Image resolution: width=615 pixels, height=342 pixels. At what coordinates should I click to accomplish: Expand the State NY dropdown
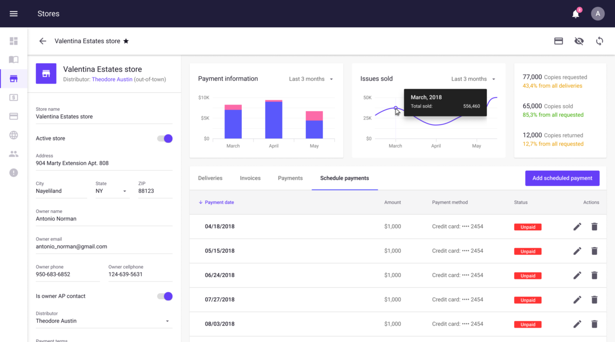pos(112,191)
